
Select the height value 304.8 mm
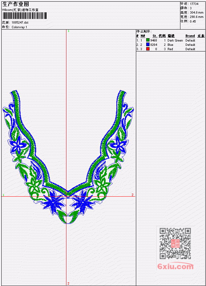(196, 13)
